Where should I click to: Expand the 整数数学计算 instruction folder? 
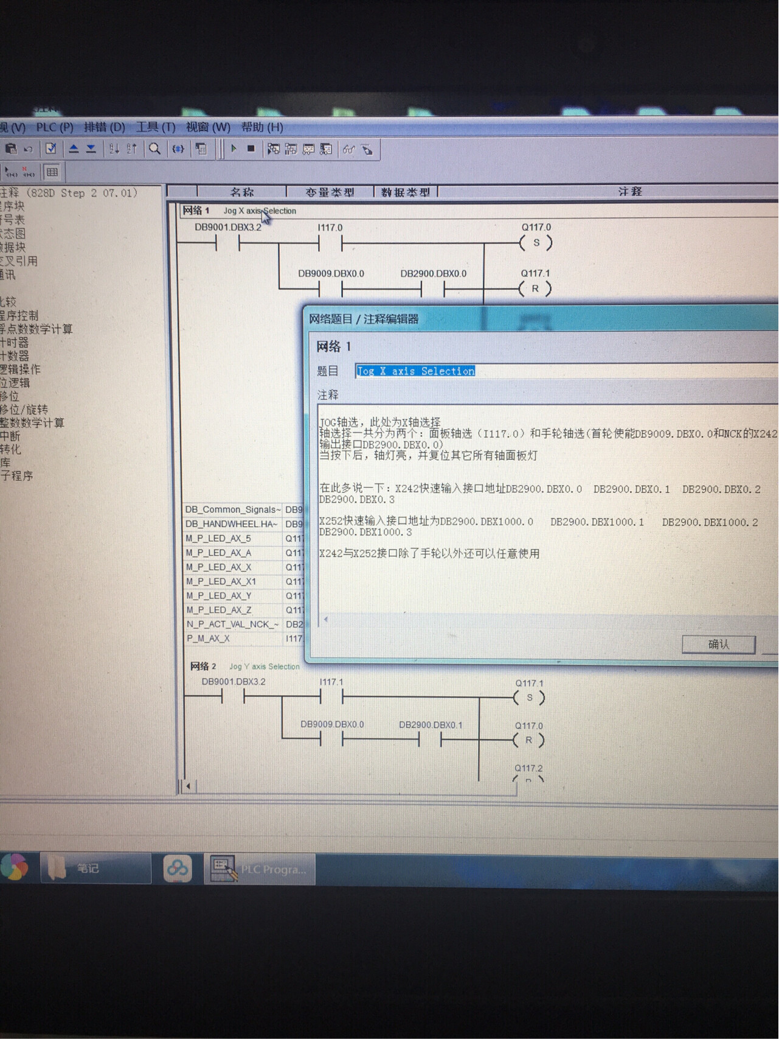coord(32,423)
